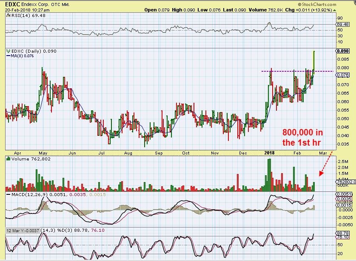Viewport: 356px width, 261px height.
Task: Click the "12 Mar Y:-0.0037" crosshair tooltip
Action: click(22, 230)
